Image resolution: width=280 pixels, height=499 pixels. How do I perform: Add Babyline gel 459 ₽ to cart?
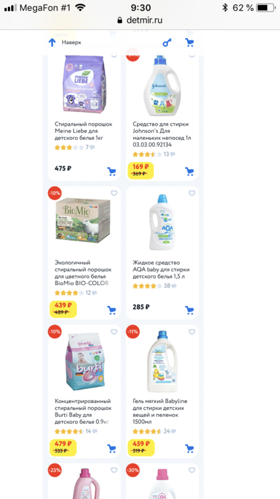(x=189, y=448)
